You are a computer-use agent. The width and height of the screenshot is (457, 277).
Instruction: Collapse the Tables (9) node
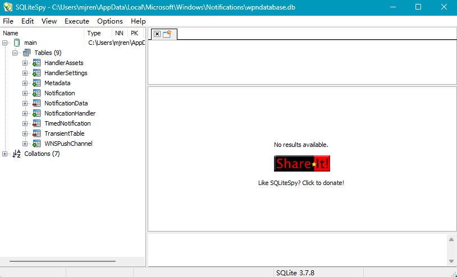coord(15,53)
